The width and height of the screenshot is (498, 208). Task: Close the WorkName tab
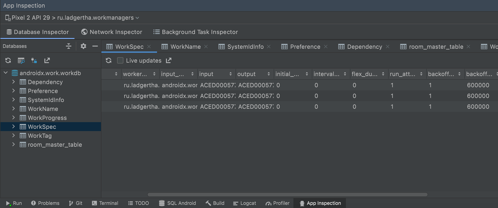[206, 47]
